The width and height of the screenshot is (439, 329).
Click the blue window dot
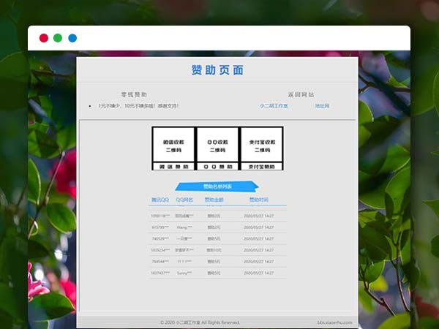point(72,38)
